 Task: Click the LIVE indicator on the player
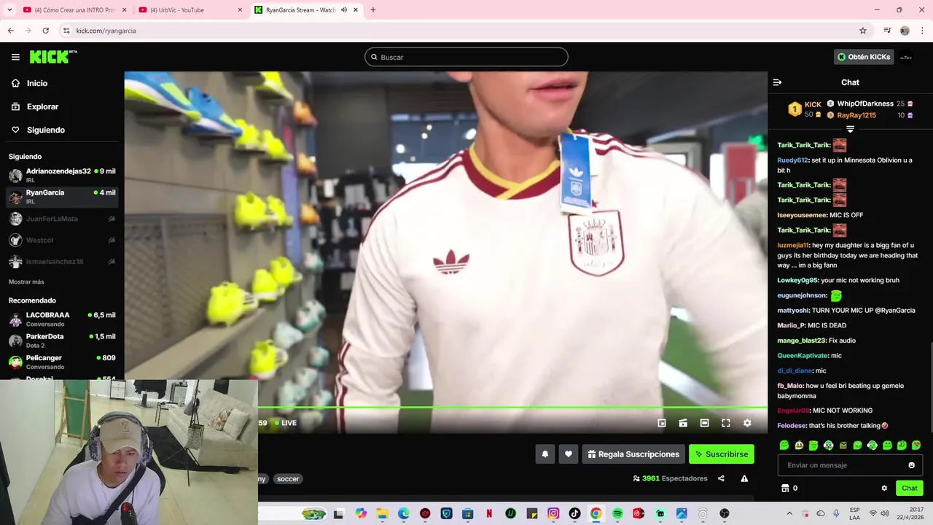pyautogui.click(x=286, y=423)
